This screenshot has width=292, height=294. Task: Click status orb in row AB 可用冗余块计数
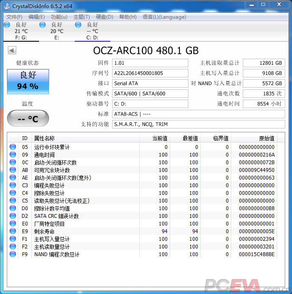(x=13, y=170)
